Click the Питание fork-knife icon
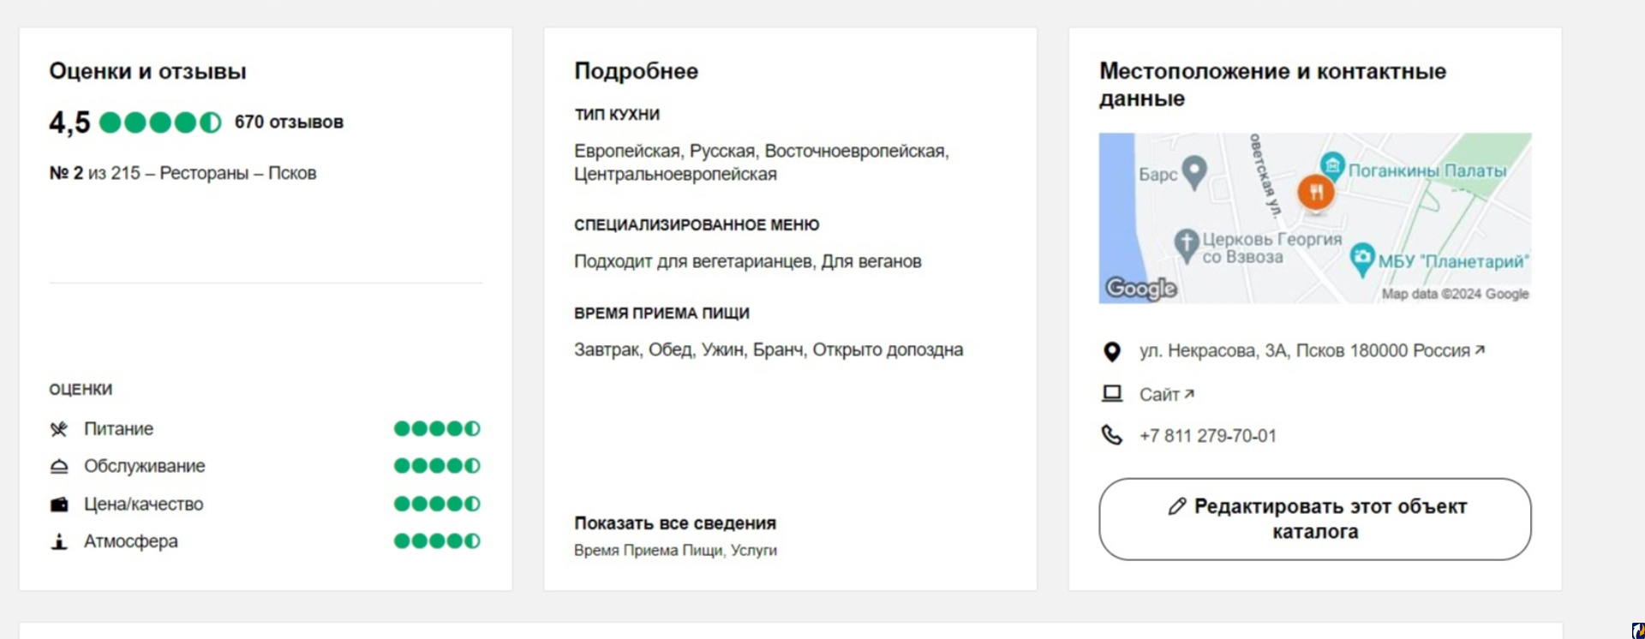This screenshot has height=639, width=1645. click(58, 429)
